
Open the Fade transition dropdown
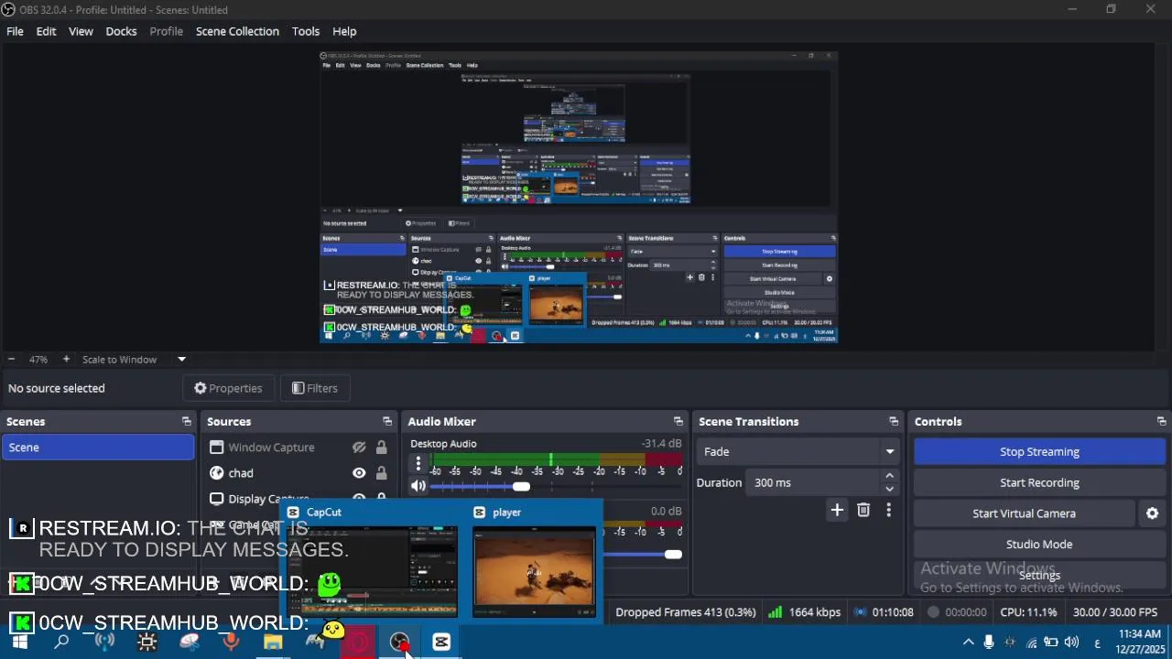click(x=798, y=451)
